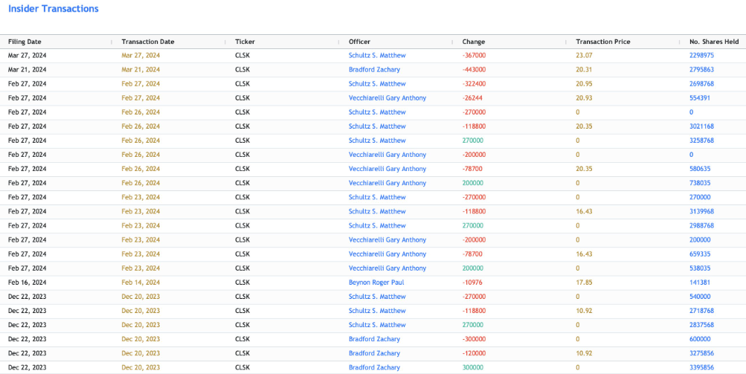This screenshot has width=746, height=374.
Task: Click Schultz S. Matthew in Mar 27 row
Action: 377,56
